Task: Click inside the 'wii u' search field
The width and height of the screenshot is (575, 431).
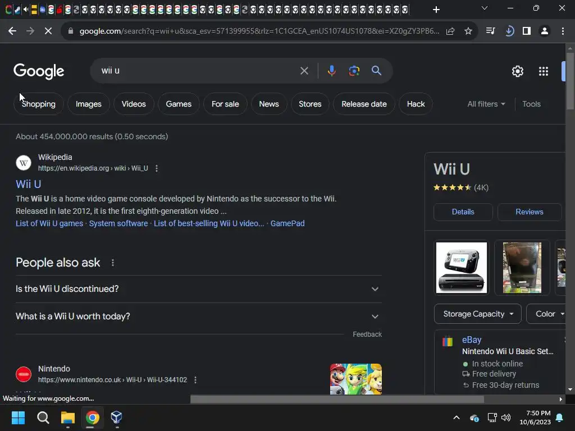Action: pos(198,71)
